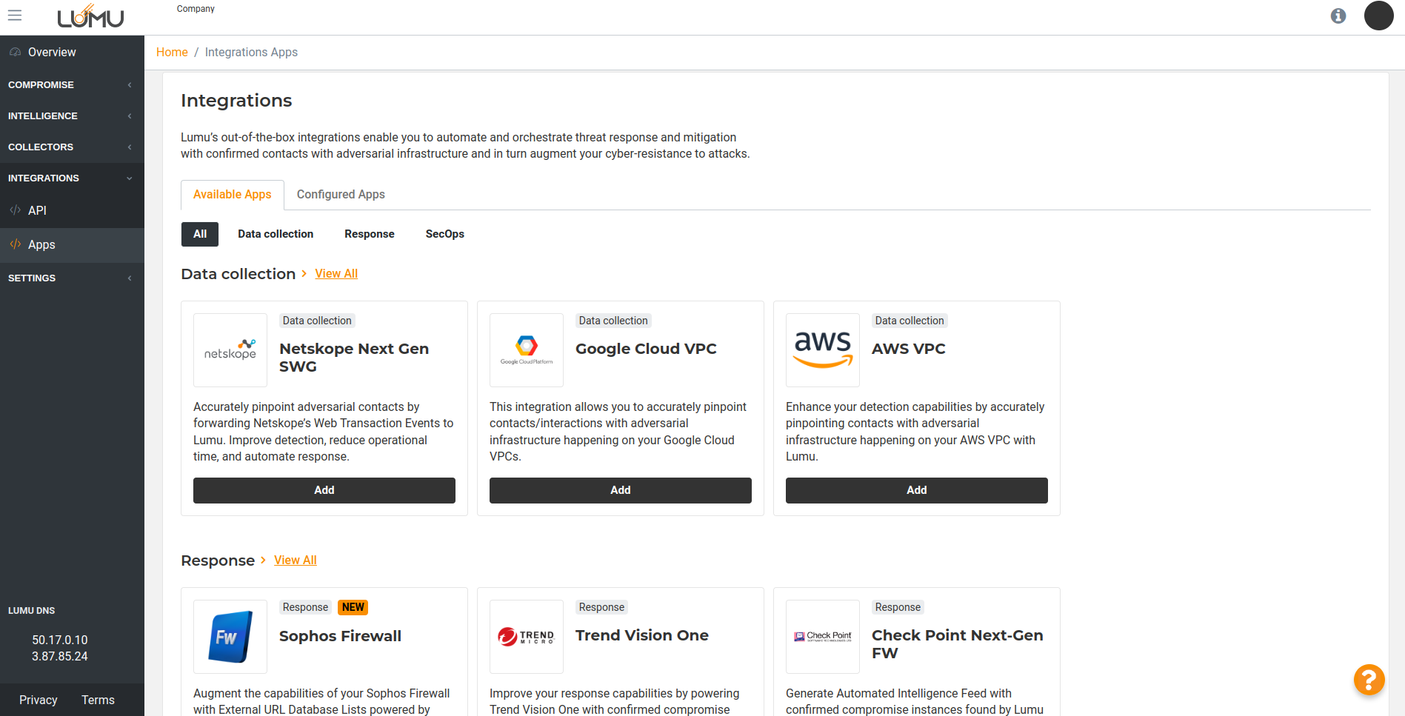Collapse the Integrations sidebar section
Viewport: 1405px width, 716px height.
coord(72,178)
